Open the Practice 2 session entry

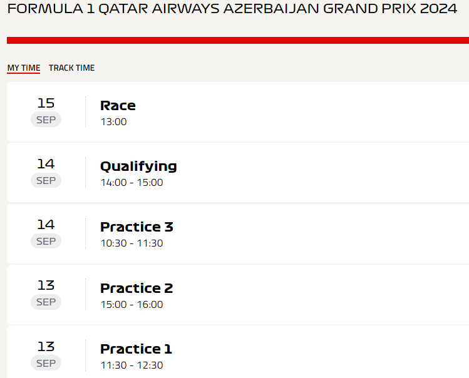tap(238, 295)
